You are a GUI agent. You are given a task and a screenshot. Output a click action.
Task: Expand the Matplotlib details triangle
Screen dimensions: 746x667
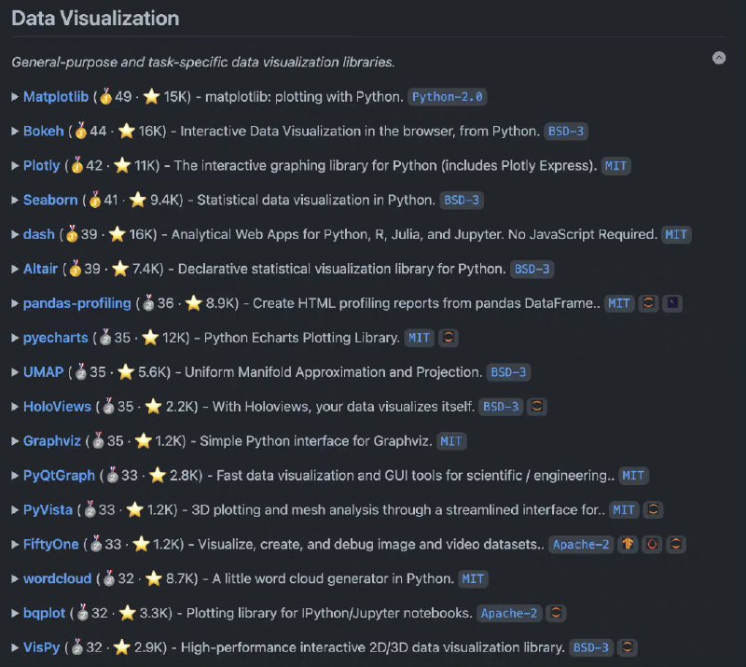pos(15,97)
